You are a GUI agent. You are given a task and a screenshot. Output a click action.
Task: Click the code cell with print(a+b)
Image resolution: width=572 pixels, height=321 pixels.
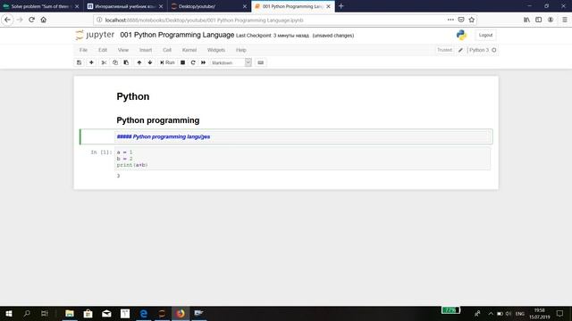pos(303,159)
